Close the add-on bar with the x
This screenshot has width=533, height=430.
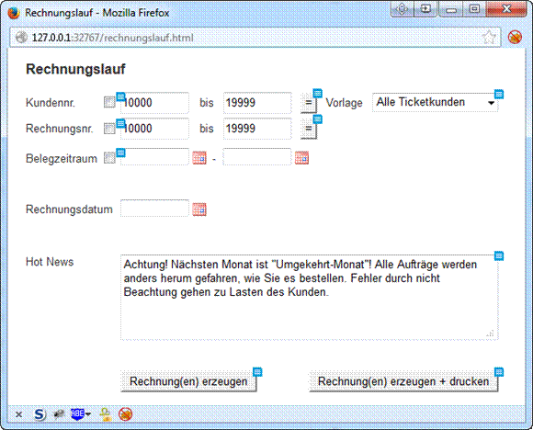[x=18, y=414]
